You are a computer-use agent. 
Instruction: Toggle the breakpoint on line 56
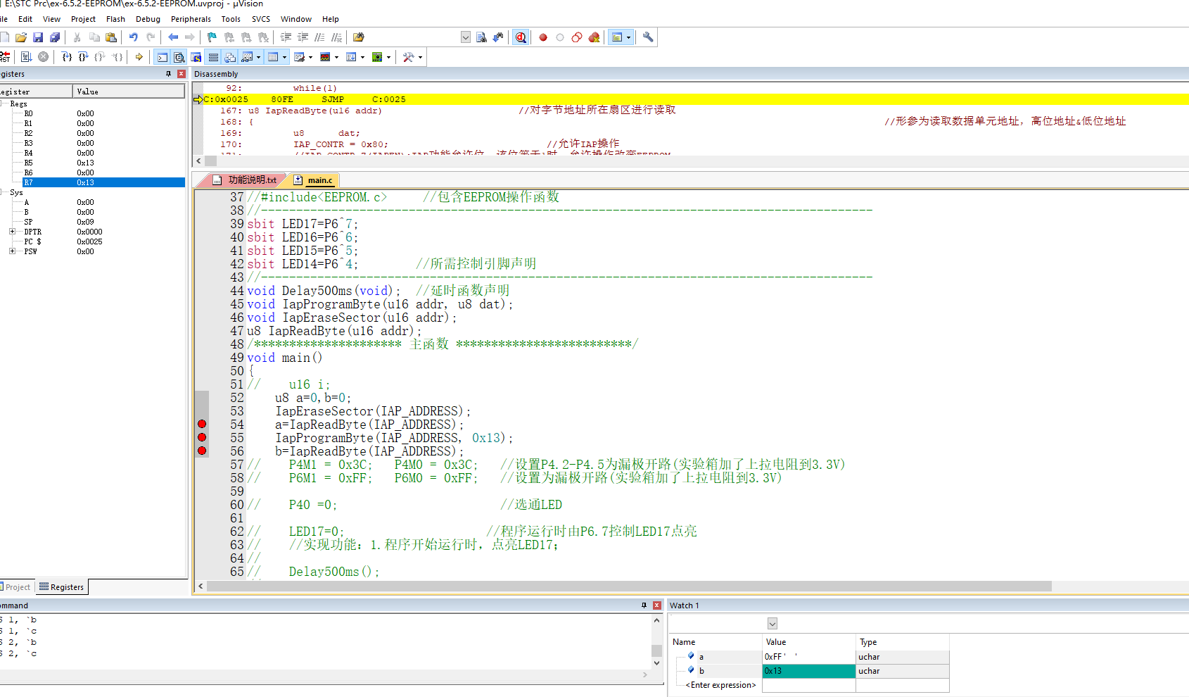point(202,451)
